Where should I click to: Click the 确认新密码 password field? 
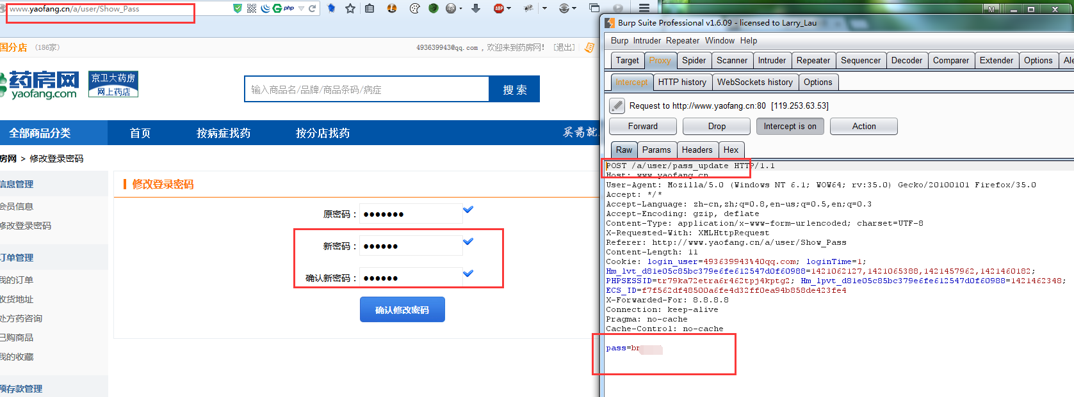click(x=411, y=278)
